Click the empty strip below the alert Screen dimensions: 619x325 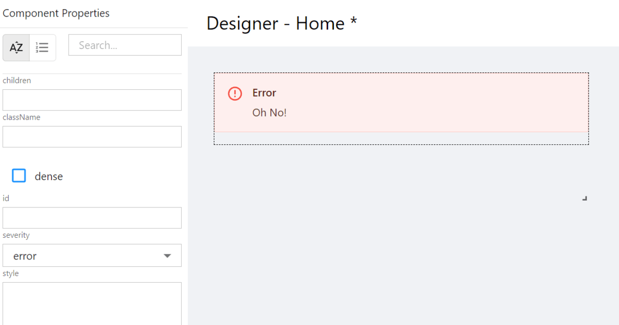click(401, 138)
